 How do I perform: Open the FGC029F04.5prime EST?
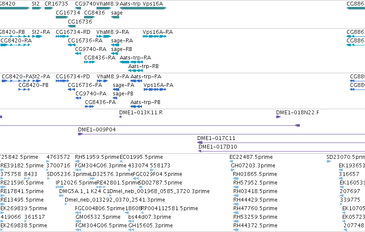point(136,178)
